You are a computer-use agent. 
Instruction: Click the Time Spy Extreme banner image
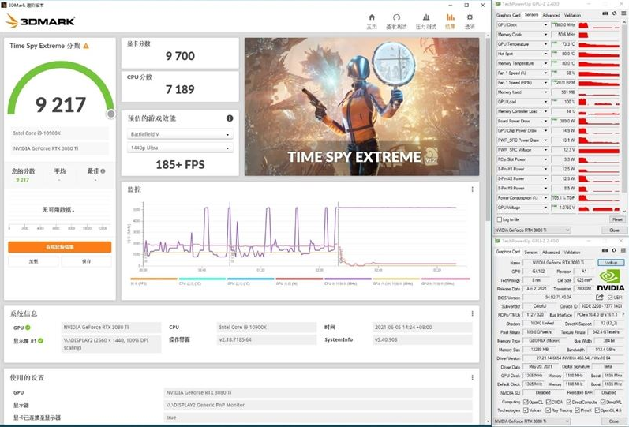point(361,107)
